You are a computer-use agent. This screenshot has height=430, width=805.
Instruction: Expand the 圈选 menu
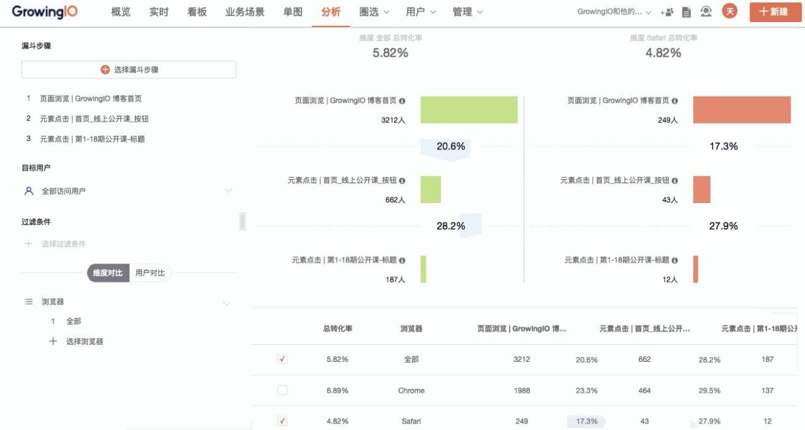(374, 12)
